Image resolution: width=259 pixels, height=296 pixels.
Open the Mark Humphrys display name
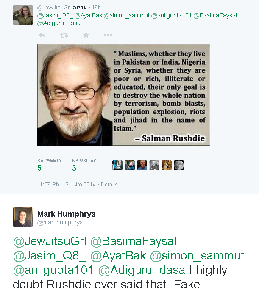point(67,214)
